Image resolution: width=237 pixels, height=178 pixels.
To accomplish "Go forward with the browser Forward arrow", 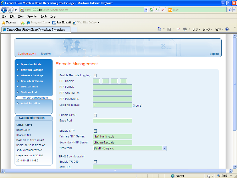I will coord(11,10).
